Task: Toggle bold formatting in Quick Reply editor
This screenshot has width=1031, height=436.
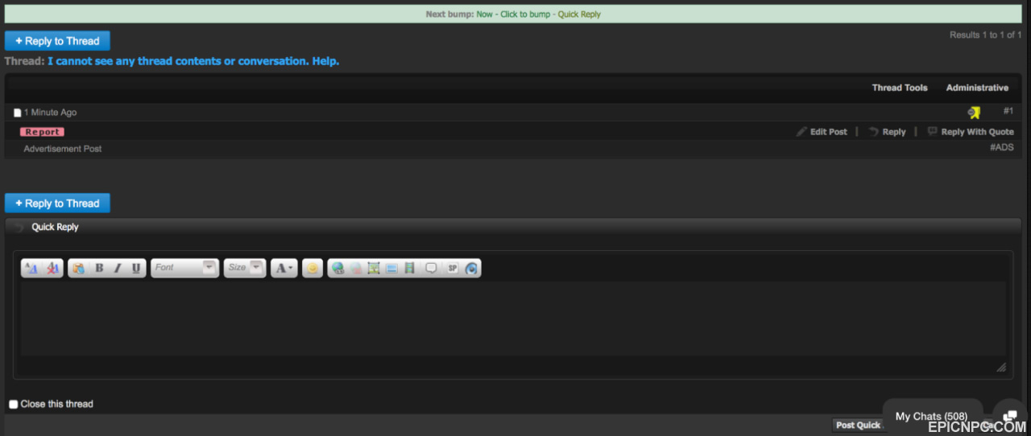Action: tap(99, 268)
